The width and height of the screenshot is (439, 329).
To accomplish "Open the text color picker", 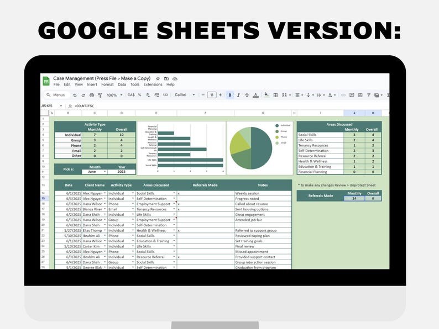I will [255, 95].
